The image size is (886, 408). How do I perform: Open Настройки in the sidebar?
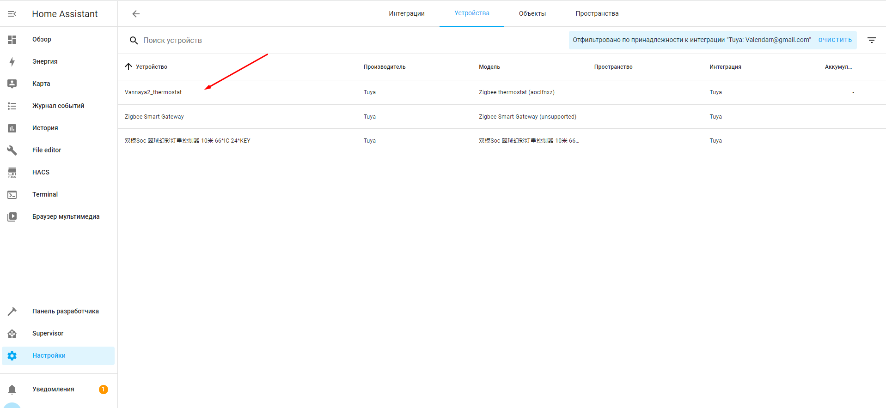(x=58, y=356)
